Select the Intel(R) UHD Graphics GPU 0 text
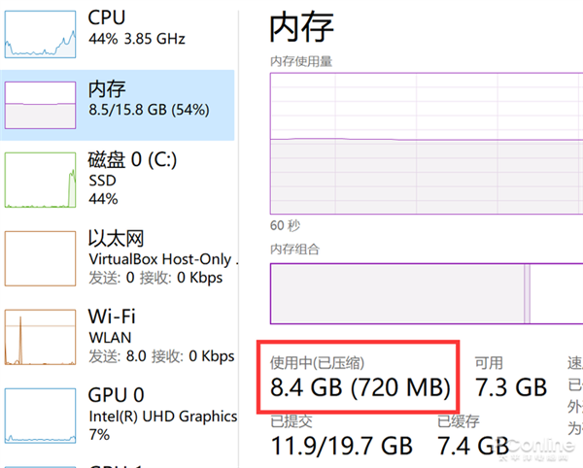583x468 pixels. 162,417
